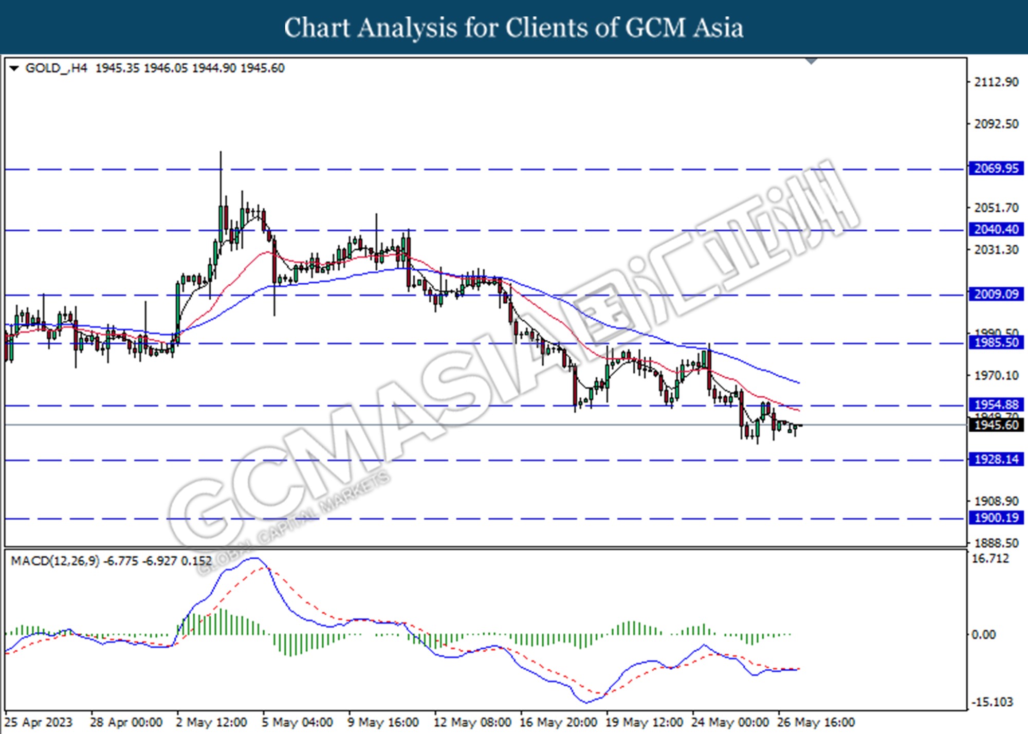Click the 2051.70 price scale value
The height and width of the screenshot is (734, 1028).
[996, 208]
